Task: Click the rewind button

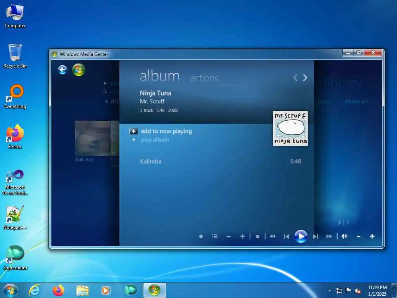Action: [x=273, y=236]
